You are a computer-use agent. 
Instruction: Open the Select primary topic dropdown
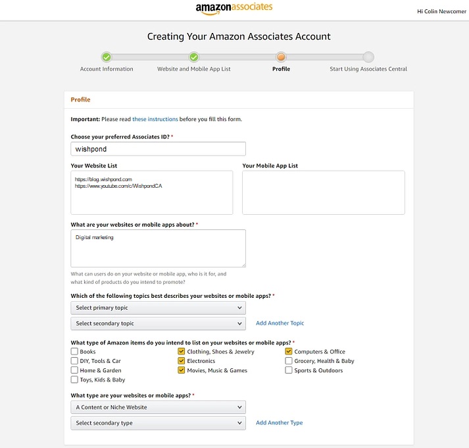(x=159, y=308)
